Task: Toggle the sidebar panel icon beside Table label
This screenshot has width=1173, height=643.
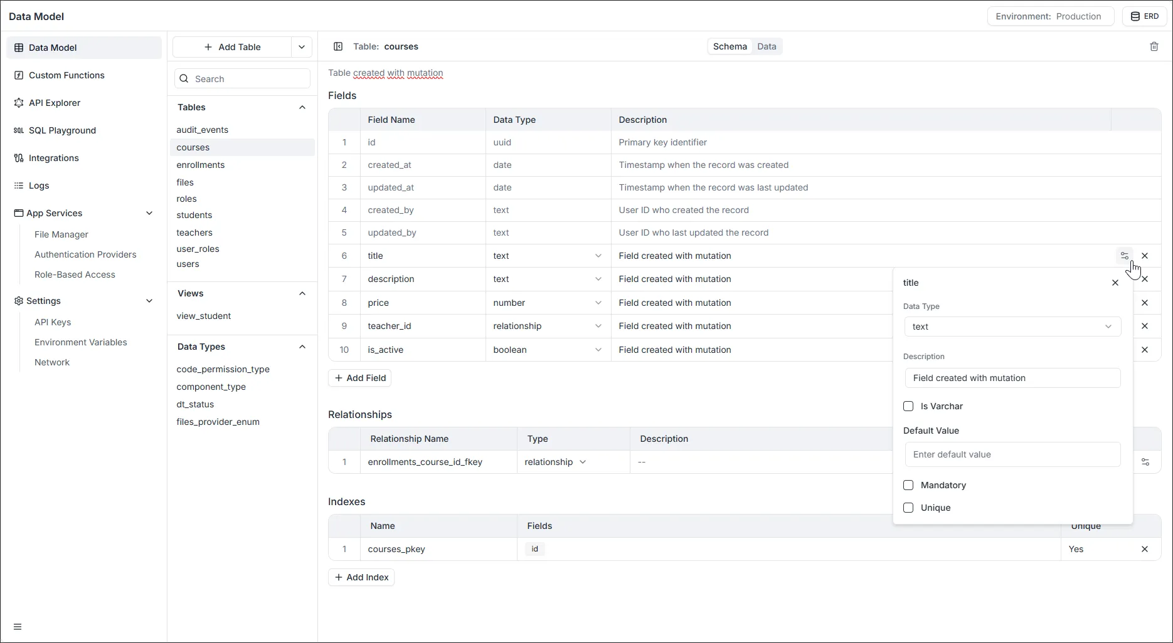Action: pyautogui.click(x=338, y=46)
